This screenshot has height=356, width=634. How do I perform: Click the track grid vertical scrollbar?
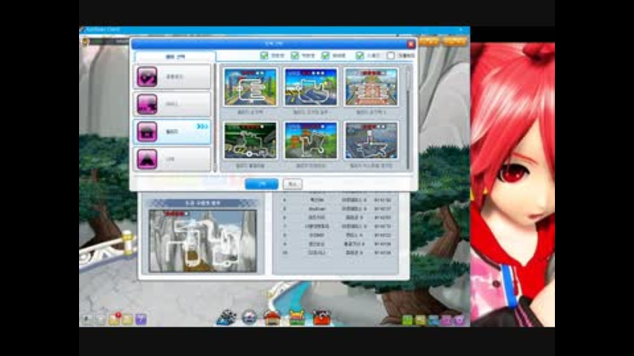pos(408,117)
